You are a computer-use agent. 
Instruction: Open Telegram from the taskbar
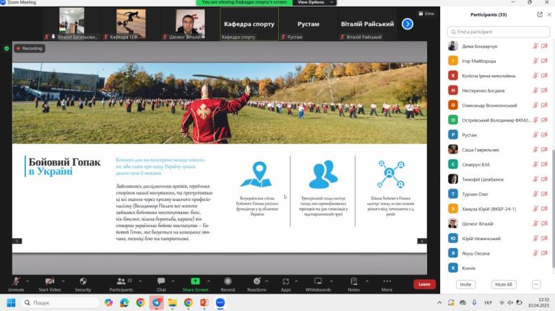coord(156,302)
